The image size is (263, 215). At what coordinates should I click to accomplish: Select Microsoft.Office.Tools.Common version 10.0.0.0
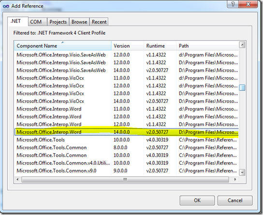coord(127,155)
